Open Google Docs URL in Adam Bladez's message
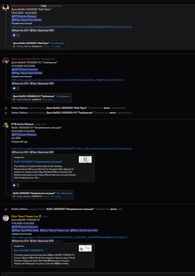Screen dimensions: 195x276 [68, 80]
